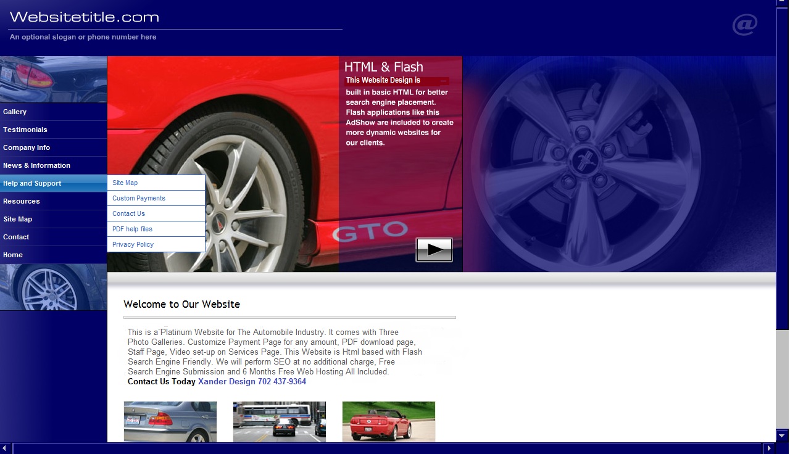The width and height of the screenshot is (790, 454).
Task: Click the car taillight image above the sidebar menu
Action: tap(54, 79)
